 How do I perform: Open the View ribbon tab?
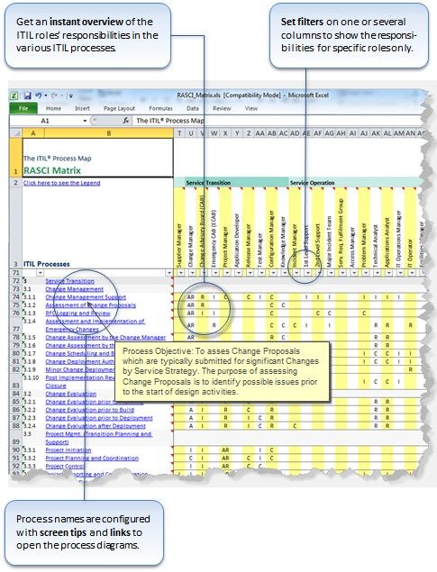pyautogui.click(x=251, y=108)
